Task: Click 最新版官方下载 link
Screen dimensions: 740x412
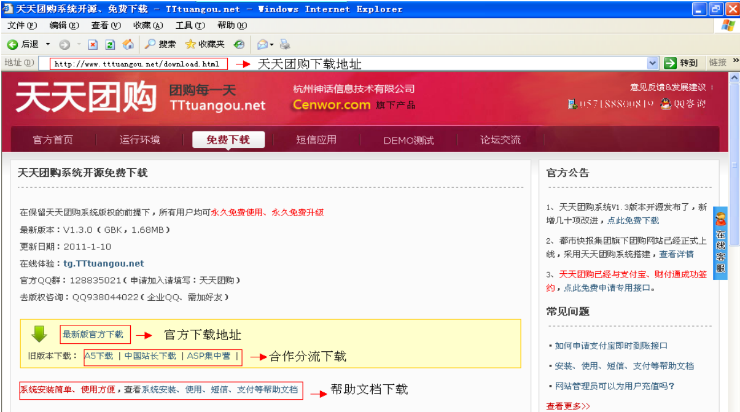Action: tap(93, 335)
